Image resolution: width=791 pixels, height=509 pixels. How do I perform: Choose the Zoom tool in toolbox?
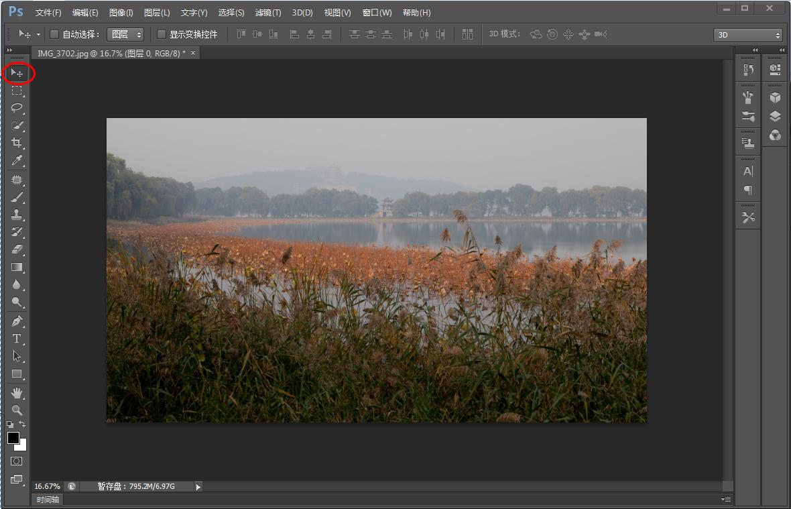17,410
